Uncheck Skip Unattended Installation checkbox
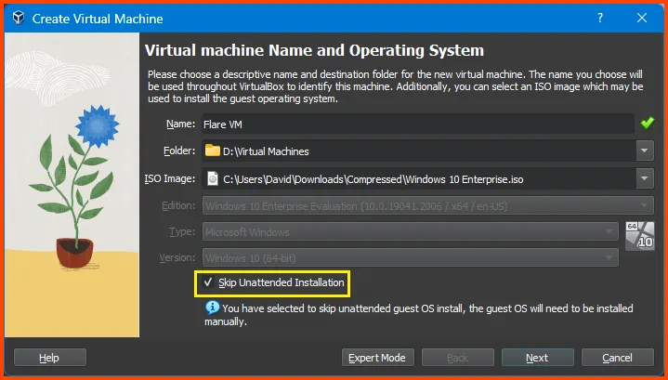Screen dimensions: 668x380 (x=208, y=282)
